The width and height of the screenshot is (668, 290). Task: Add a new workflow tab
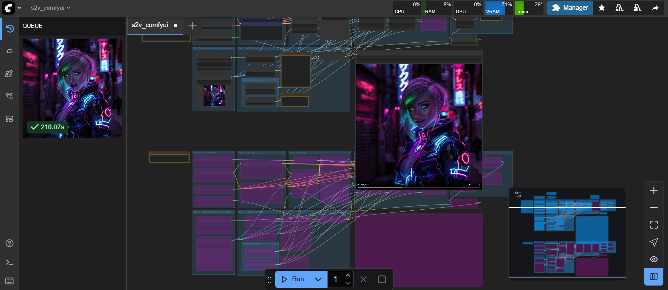192,26
